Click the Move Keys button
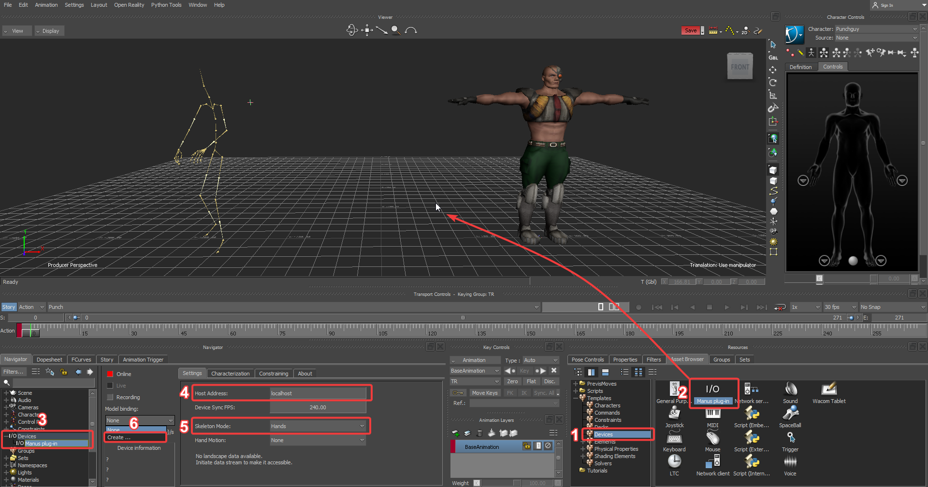 coord(484,393)
